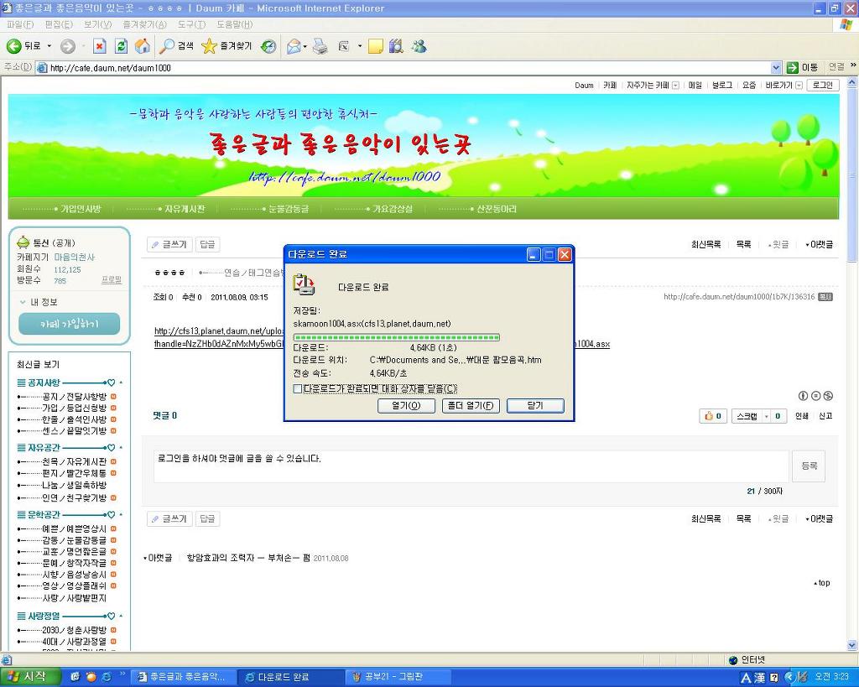This screenshot has height=687, width=859.
Task: Collapse the 공지사항 sidebar category arrow
Action: coord(121,383)
